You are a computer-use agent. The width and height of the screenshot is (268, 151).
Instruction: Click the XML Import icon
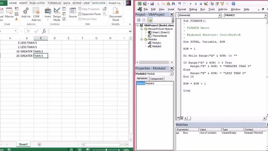point(105,9)
